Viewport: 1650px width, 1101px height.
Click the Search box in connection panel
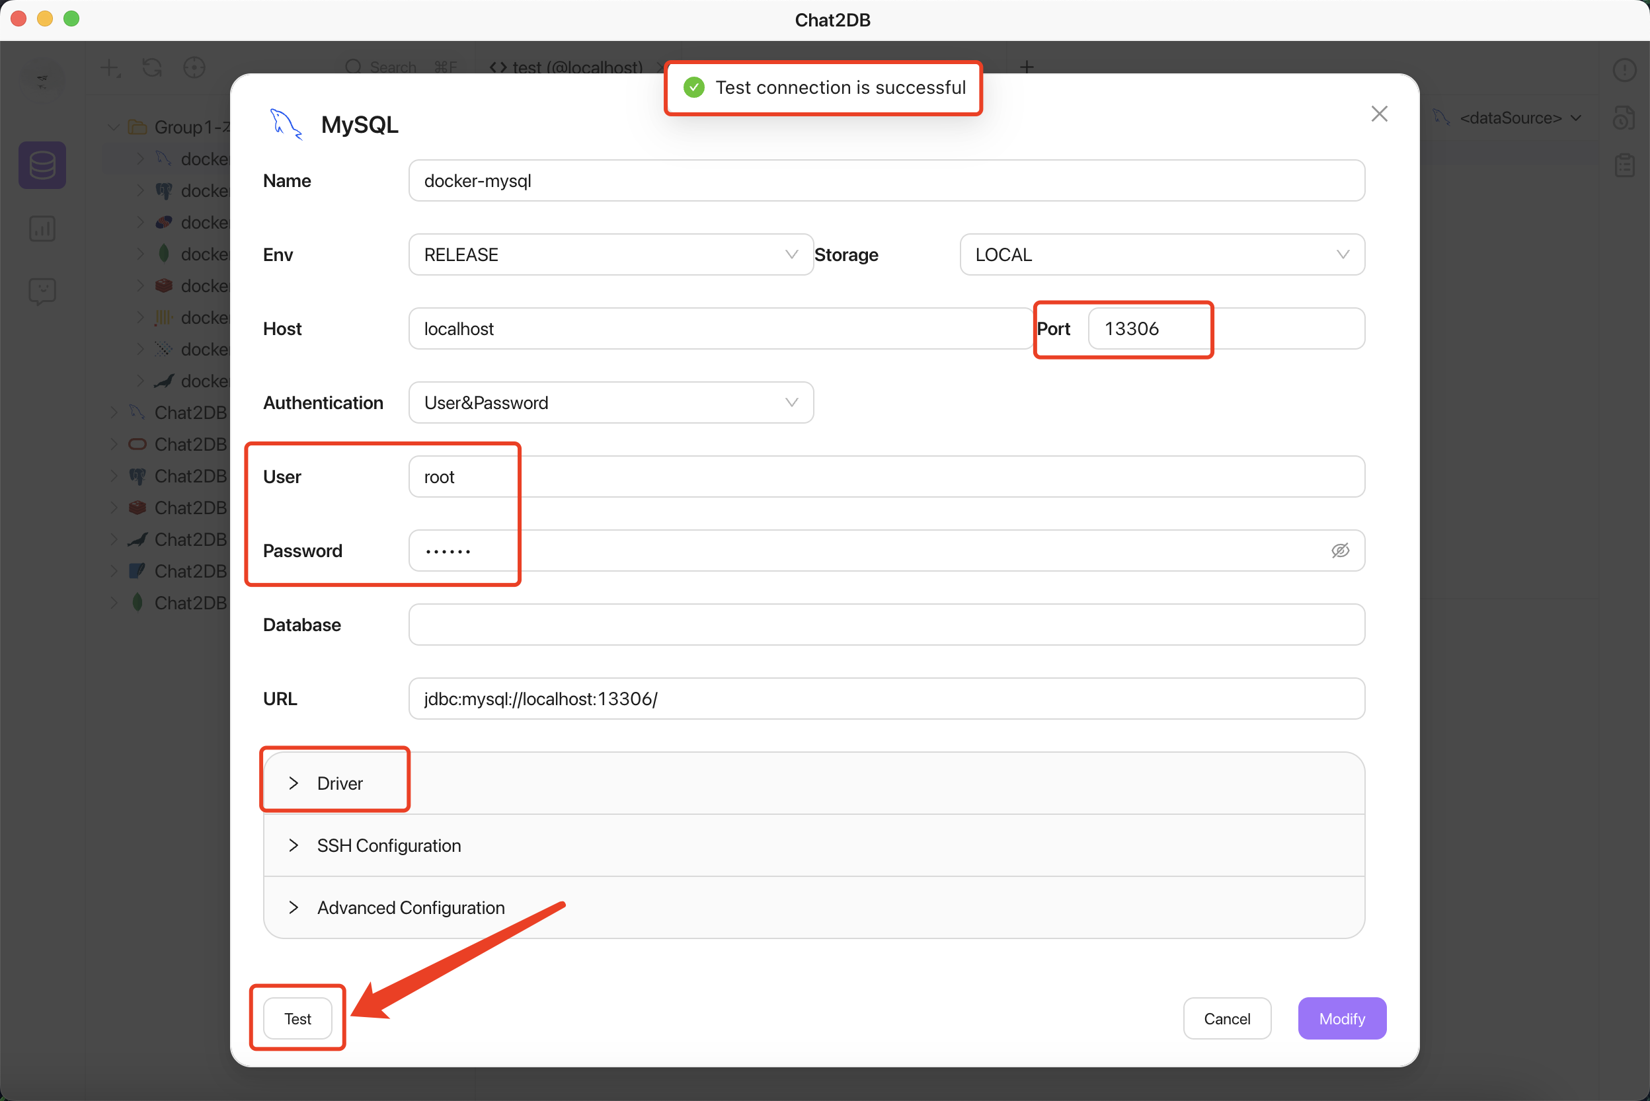[x=402, y=67]
